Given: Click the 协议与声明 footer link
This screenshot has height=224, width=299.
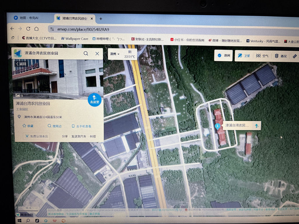Looking at the screenshot, I should coord(245,209).
